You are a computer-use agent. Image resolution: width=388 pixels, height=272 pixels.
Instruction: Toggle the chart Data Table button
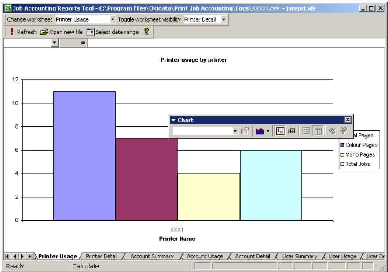(290, 131)
